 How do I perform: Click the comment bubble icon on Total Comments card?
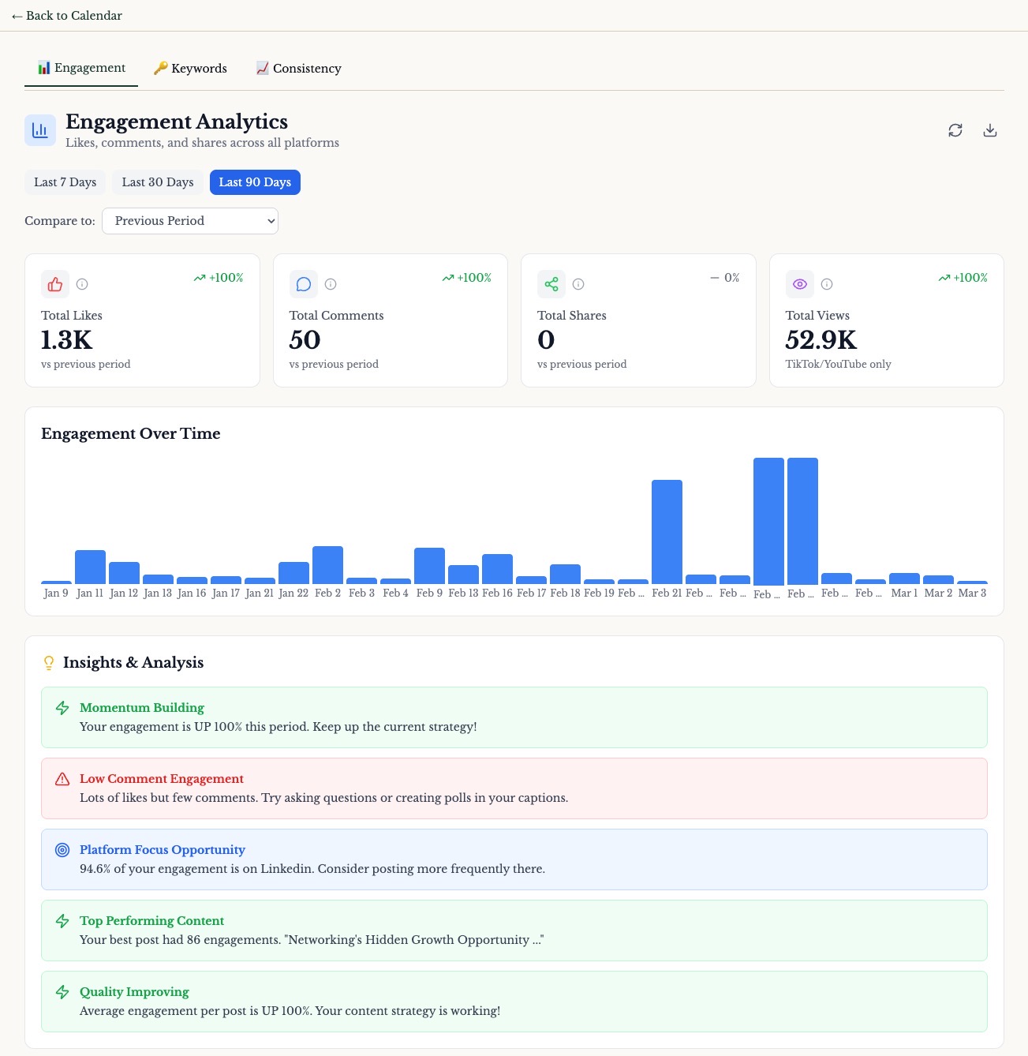tap(304, 284)
